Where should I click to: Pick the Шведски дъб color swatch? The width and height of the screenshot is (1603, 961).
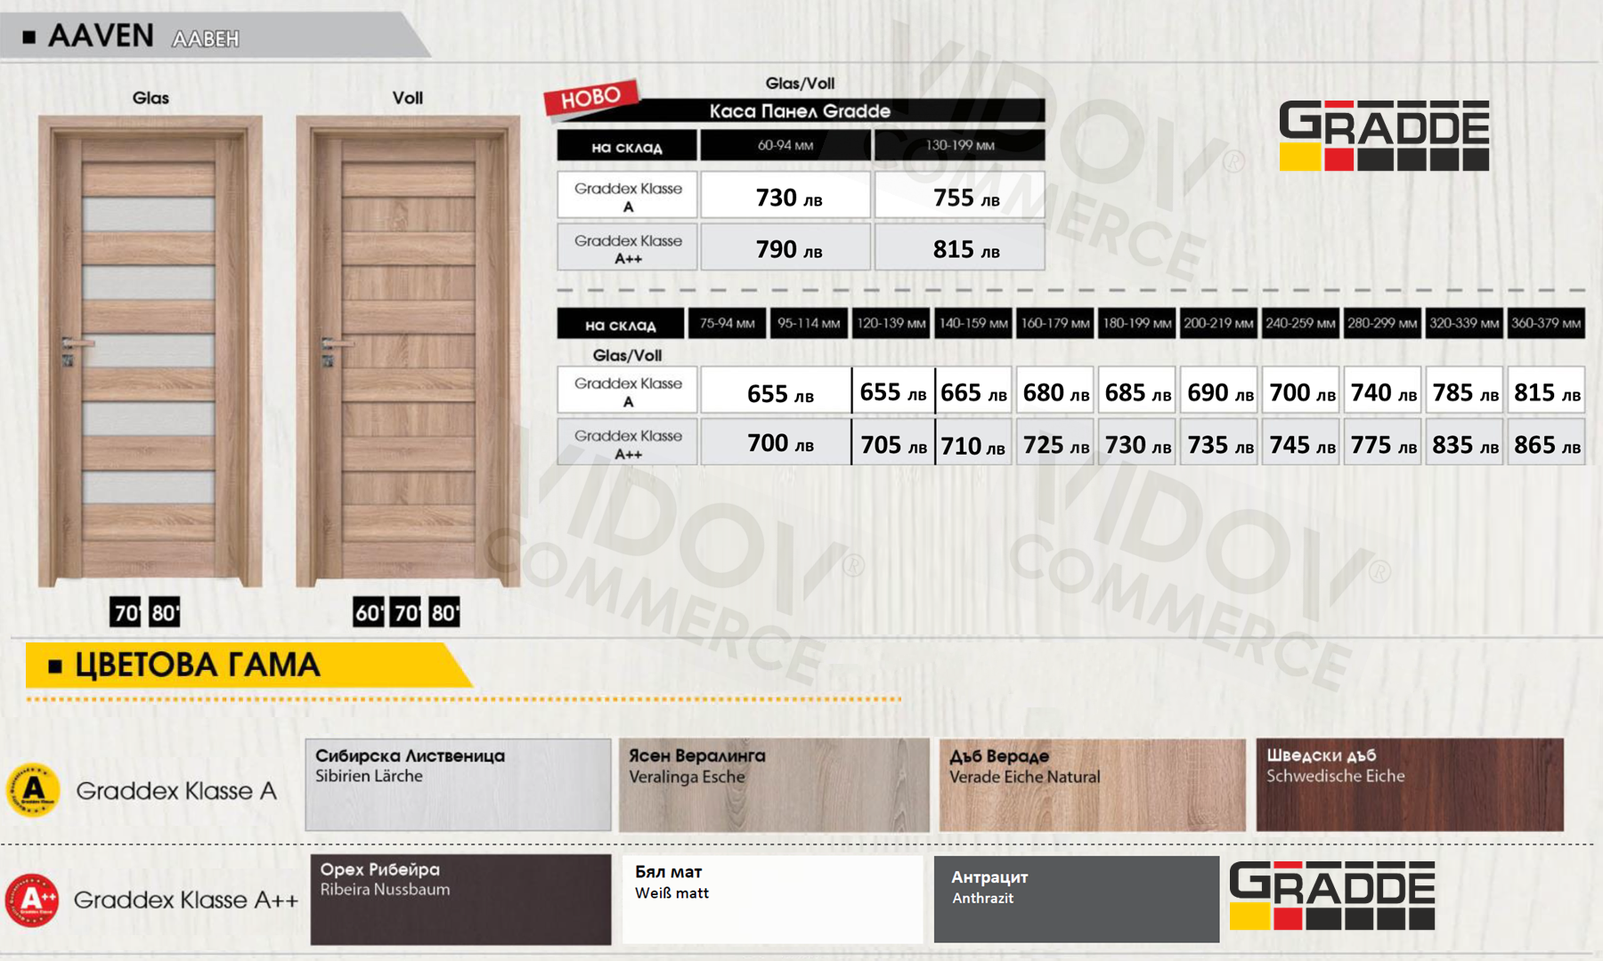(1410, 785)
